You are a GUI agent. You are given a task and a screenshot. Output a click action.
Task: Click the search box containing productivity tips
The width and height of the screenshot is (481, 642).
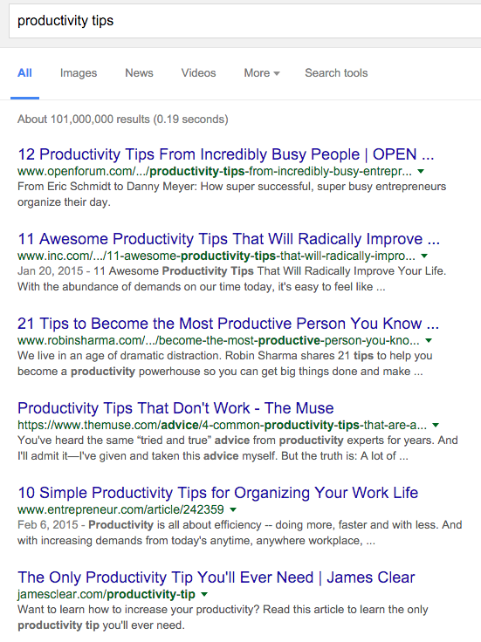click(245, 21)
